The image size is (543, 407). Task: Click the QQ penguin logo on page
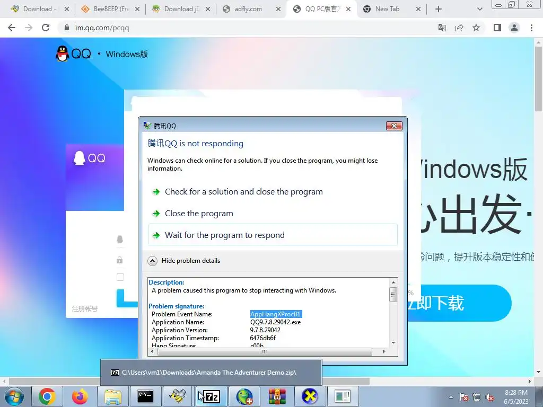coord(63,54)
